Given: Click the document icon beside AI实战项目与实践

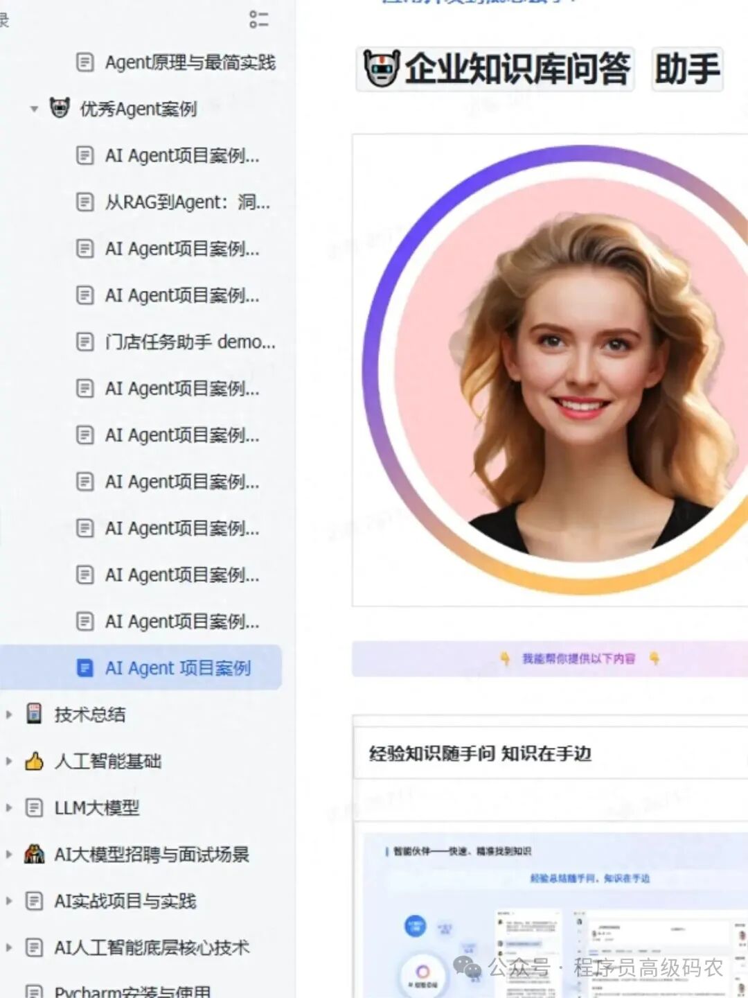Looking at the screenshot, I should point(34,900).
